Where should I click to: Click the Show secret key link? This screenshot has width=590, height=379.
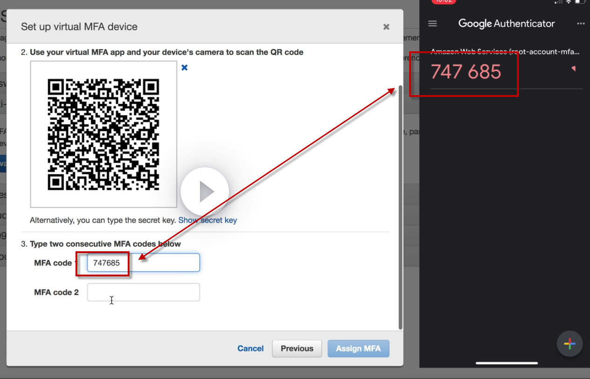(207, 220)
